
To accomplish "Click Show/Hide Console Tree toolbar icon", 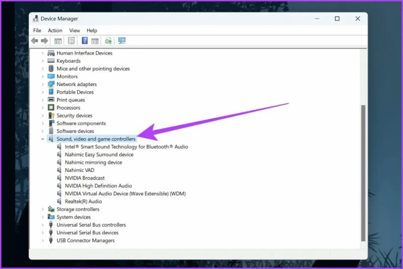I will 58,41.
